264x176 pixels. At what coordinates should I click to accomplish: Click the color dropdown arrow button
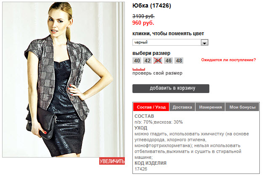pos(204,42)
